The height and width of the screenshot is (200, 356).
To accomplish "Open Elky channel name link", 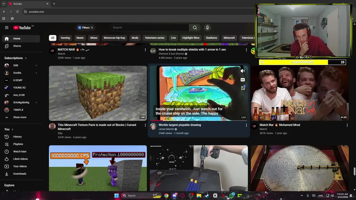I will [x=60, y=133].
